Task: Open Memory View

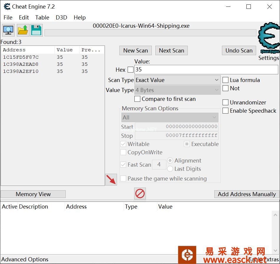Action: (x=33, y=194)
